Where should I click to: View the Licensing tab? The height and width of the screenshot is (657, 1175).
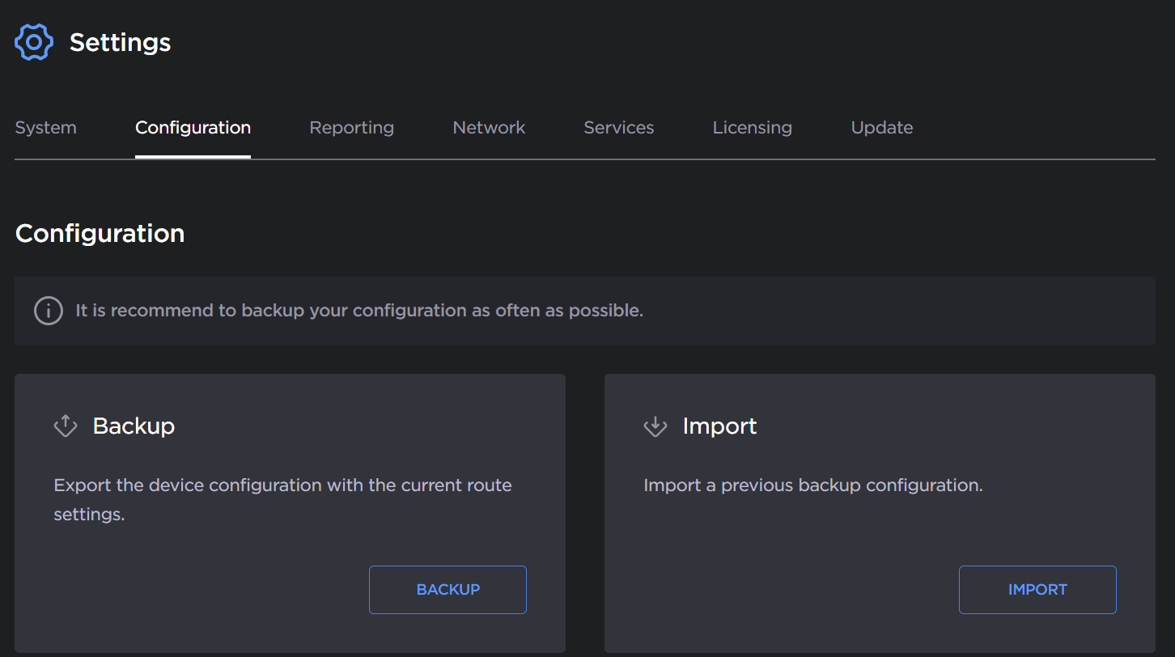(752, 127)
